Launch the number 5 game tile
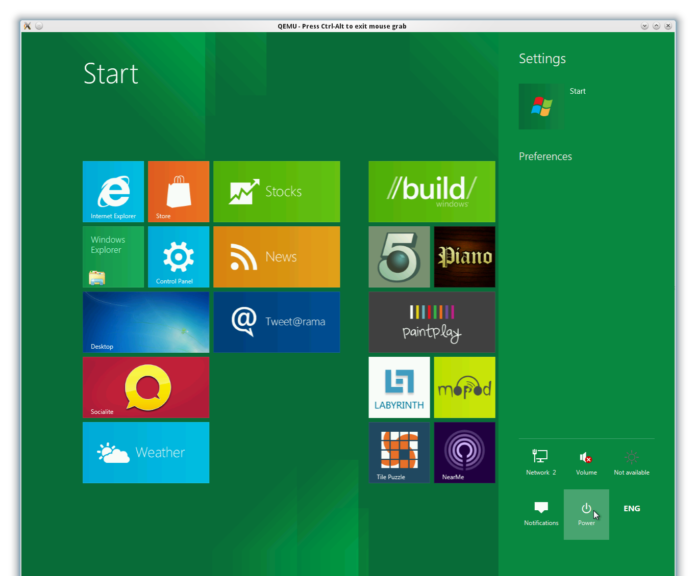 [399, 257]
